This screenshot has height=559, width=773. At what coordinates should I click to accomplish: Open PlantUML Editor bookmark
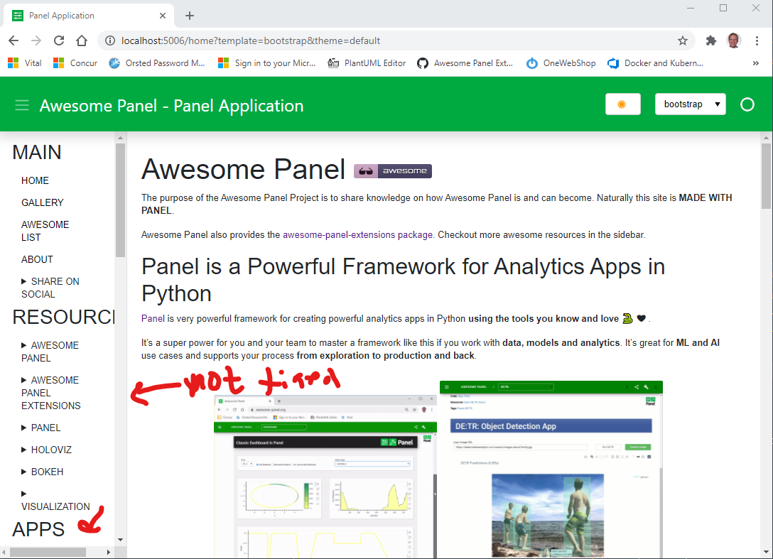pos(367,63)
